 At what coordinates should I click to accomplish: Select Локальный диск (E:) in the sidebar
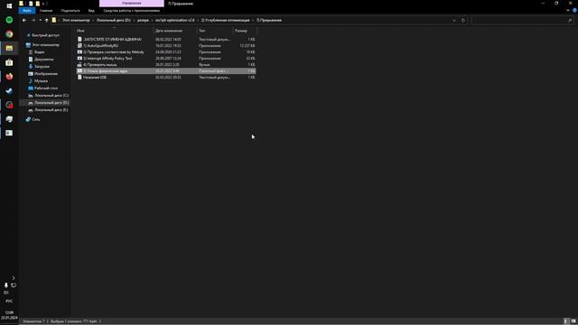pos(51,110)
